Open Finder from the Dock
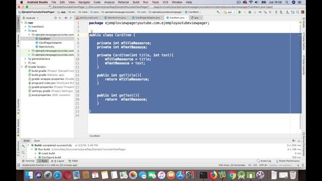The image size is (322, 181). coord(29,175)
